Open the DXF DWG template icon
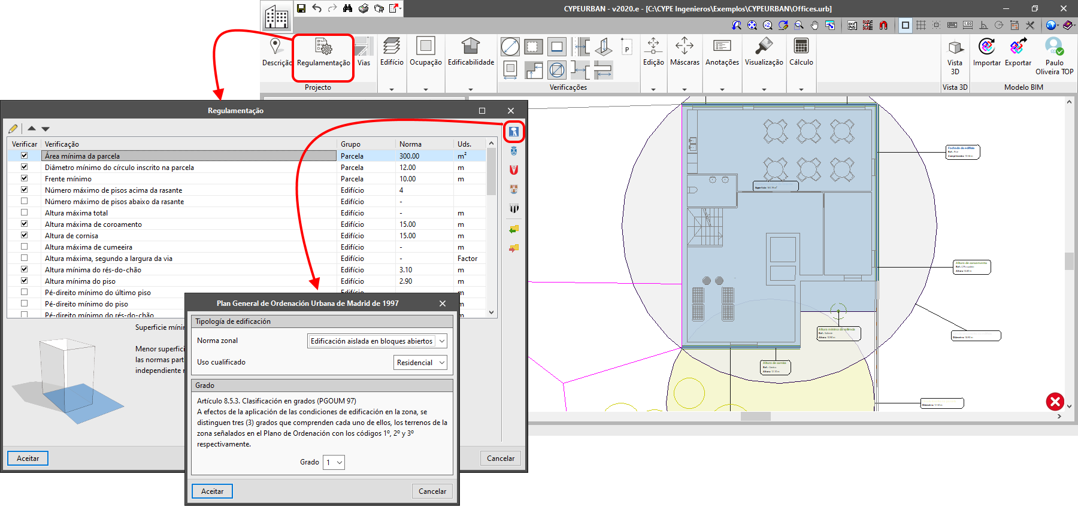The width and height of the screenshot is (1078, 507). coord(852,25)
